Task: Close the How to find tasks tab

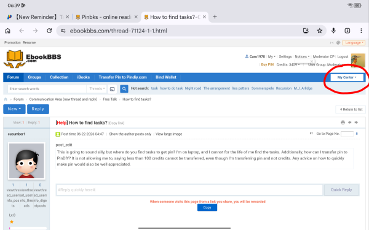Action: click(204, 17)
